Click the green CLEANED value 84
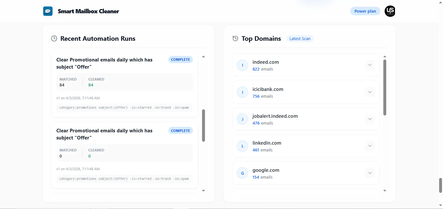Viewport: 443px width, 209px height. 91,85
